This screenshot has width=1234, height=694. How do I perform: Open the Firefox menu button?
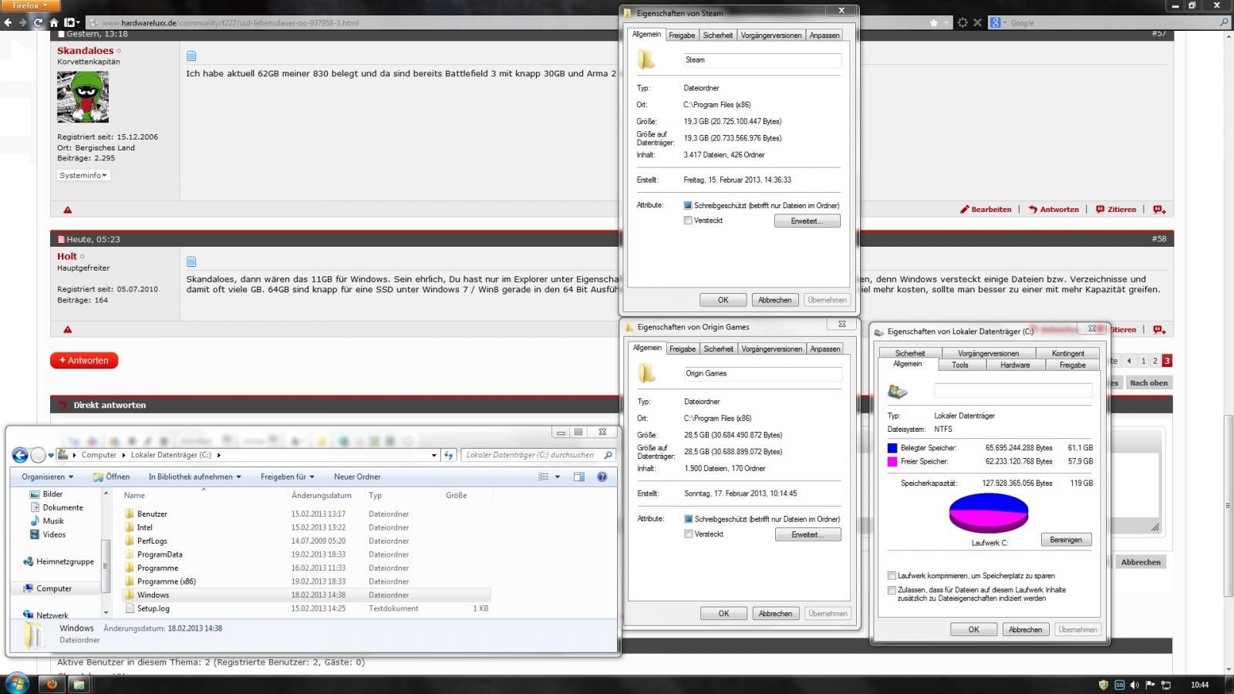pyautogui.click(x=29, y=5)
